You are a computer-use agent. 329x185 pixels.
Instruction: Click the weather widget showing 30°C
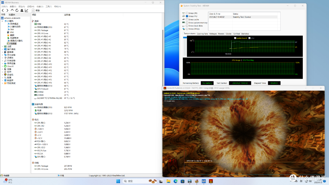point(8,181)
